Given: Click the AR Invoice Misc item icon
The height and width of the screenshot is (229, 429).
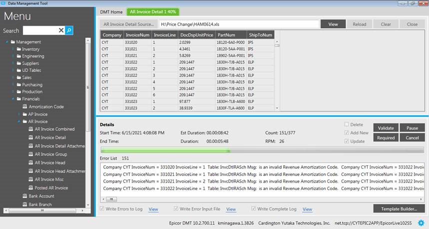Looking at the screenshot, I should (31, 179).
